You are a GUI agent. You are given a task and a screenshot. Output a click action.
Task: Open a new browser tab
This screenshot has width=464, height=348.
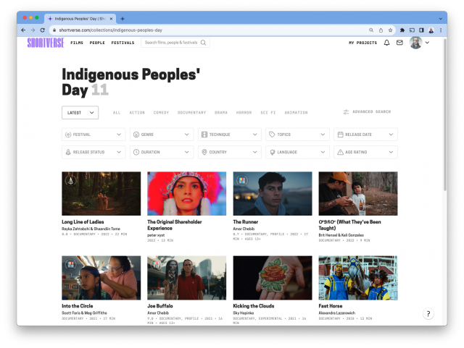pyautogui.click(x=123, y=19)
